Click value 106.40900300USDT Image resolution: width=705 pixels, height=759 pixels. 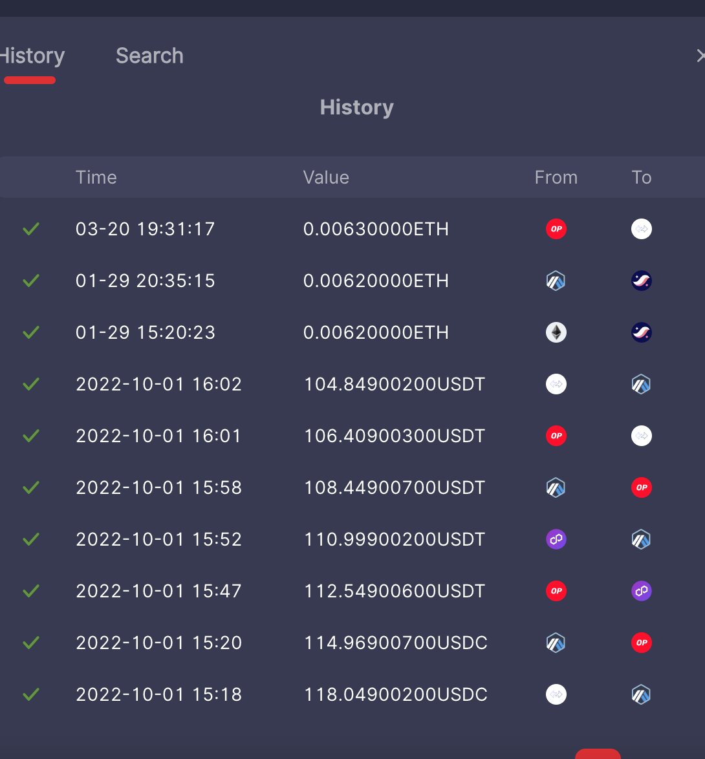[x=394, y=436]
